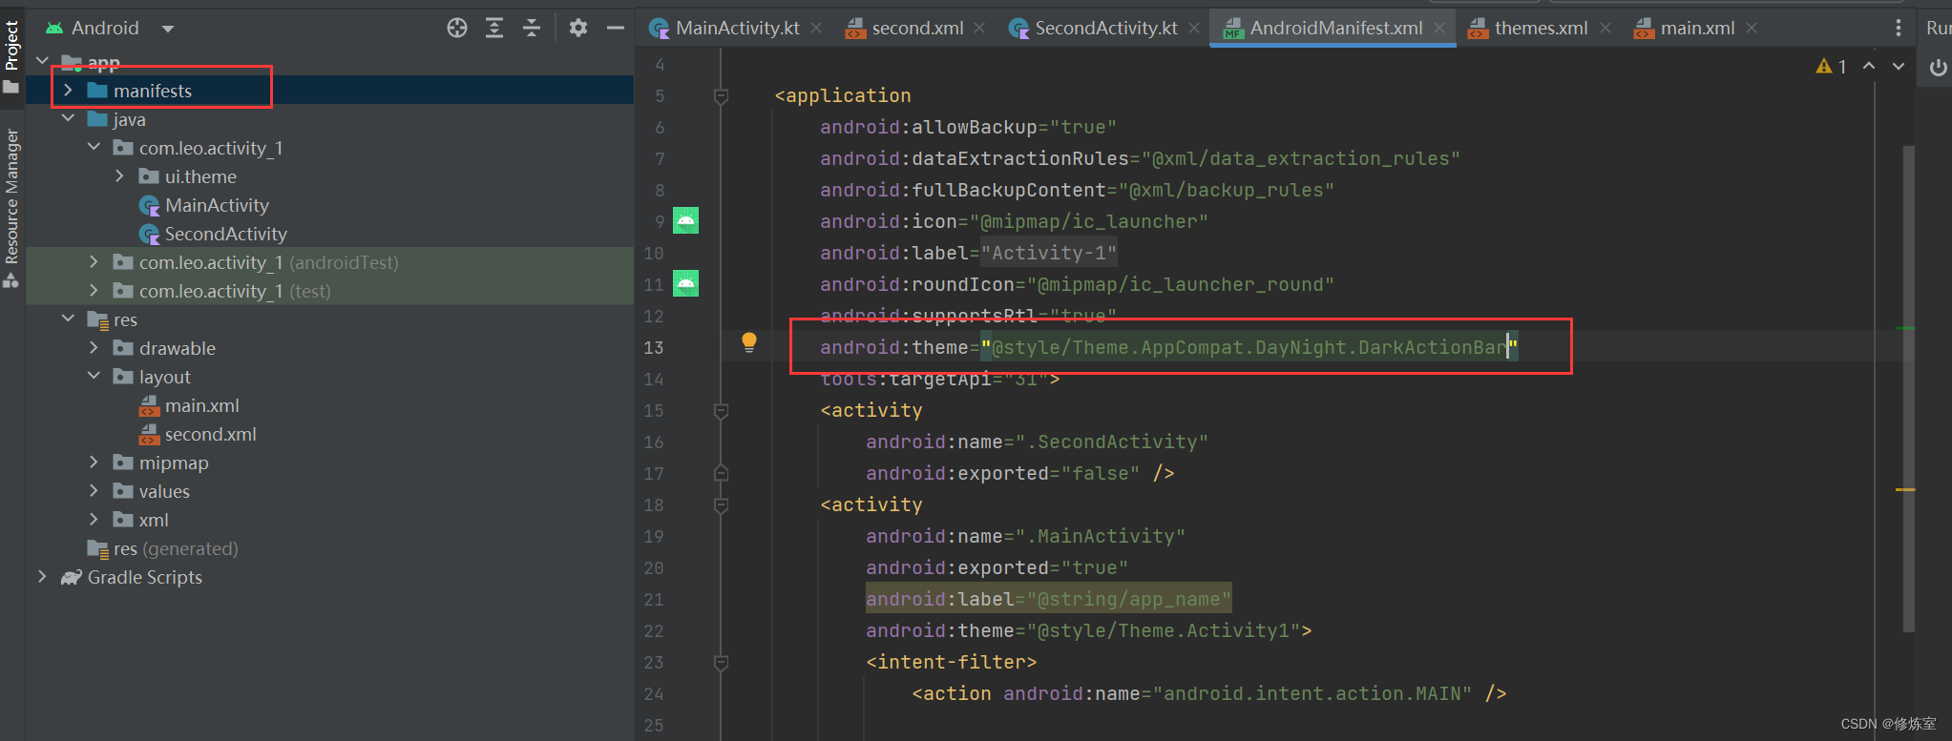Switch to SecondActivity.kt tab
This screenshot has width=1952, height=741.
click(x=1106, y=28)
